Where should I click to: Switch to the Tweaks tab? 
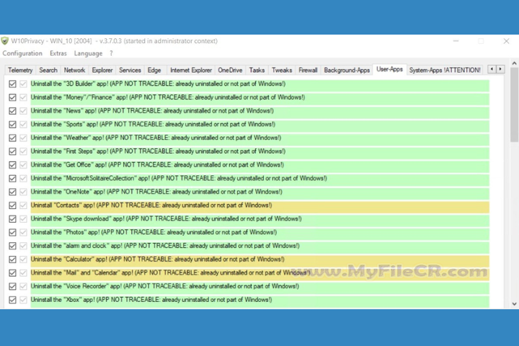(x=282, y=70)
